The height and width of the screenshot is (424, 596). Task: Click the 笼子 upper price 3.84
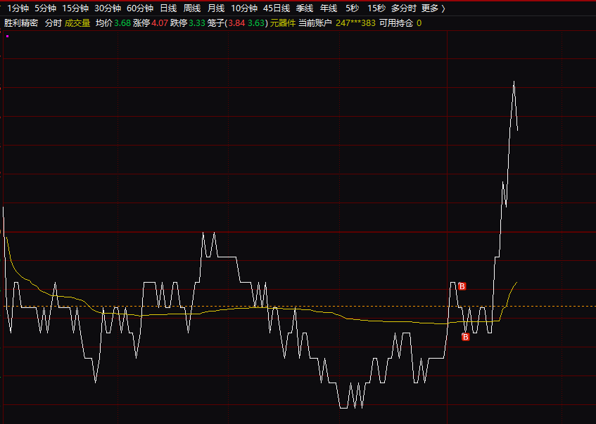click(x=236, y=23)
